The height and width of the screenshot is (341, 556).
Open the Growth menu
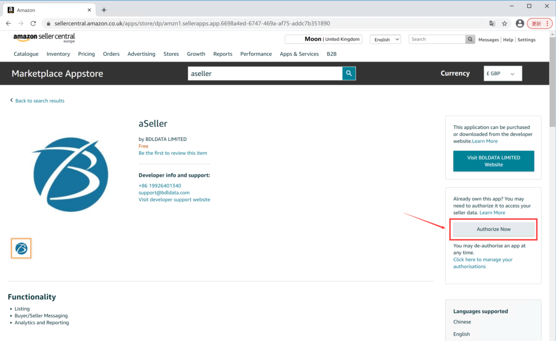coord(196,54)
